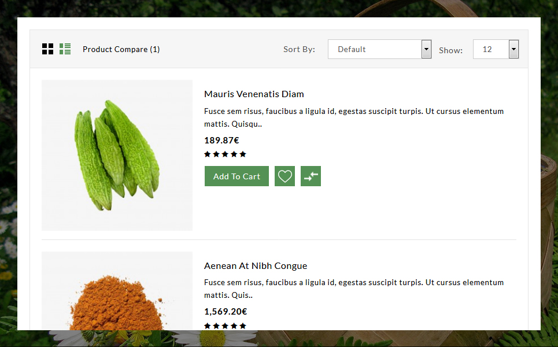Viewport: 558px width, 347px height.
Task: Open the Product Compare (1) link
Action: click(x=121, y=50)
